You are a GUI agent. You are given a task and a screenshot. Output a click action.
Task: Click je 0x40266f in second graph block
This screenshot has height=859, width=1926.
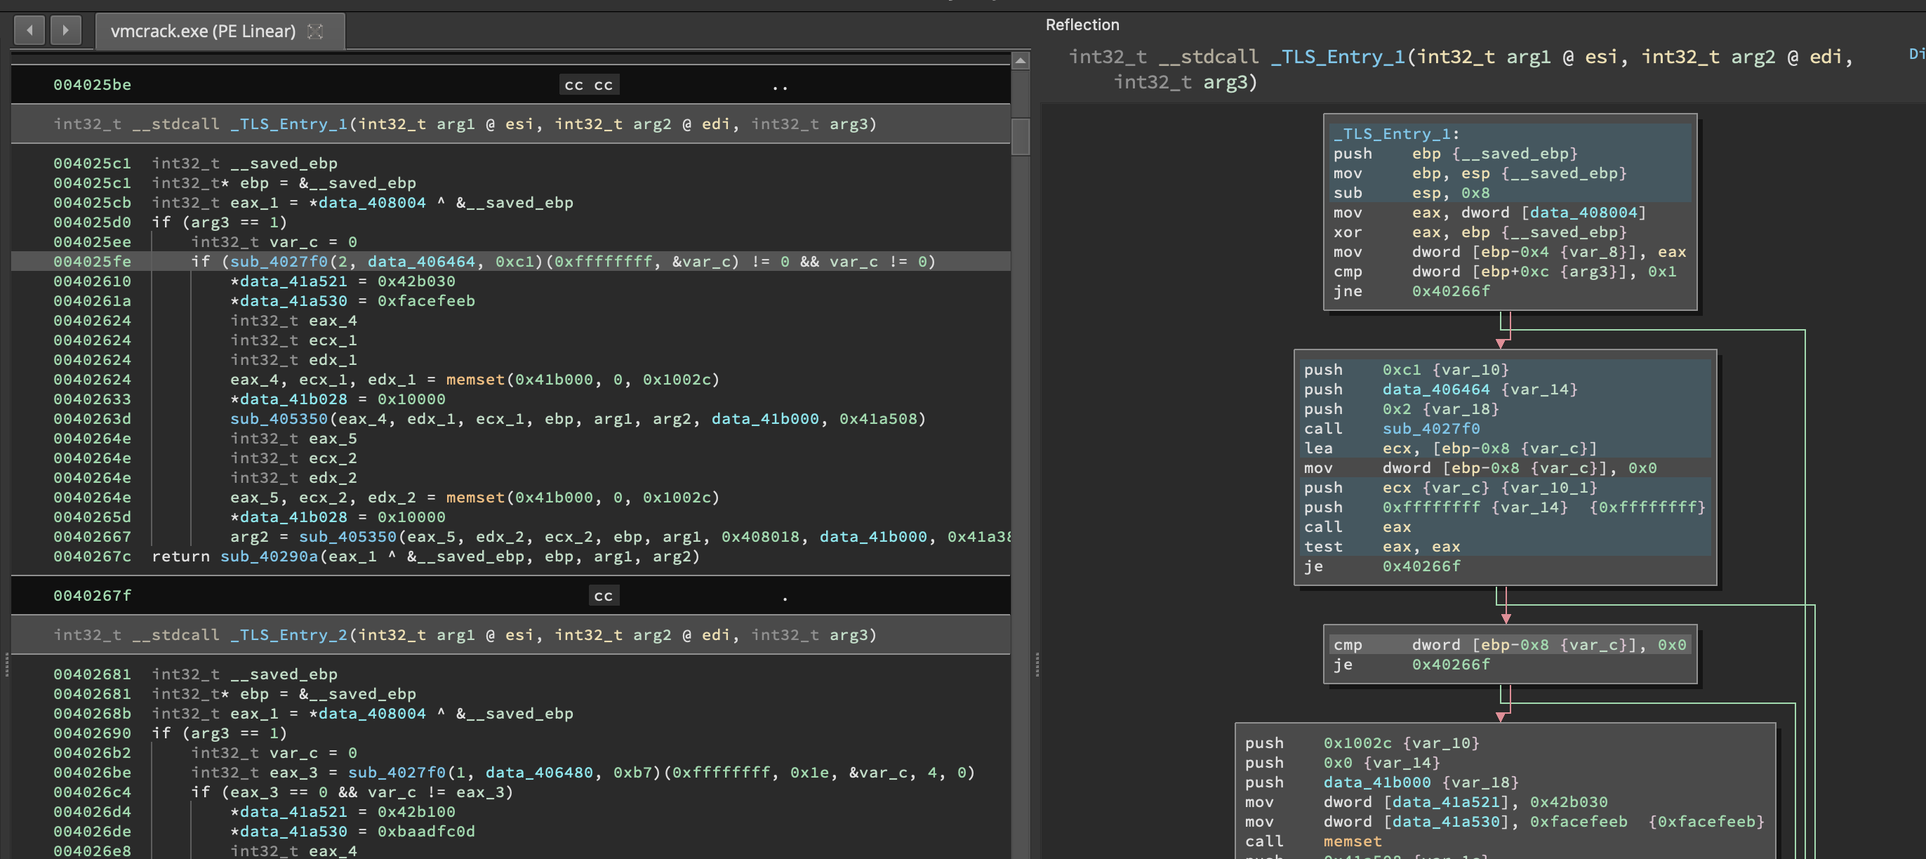1383,566
